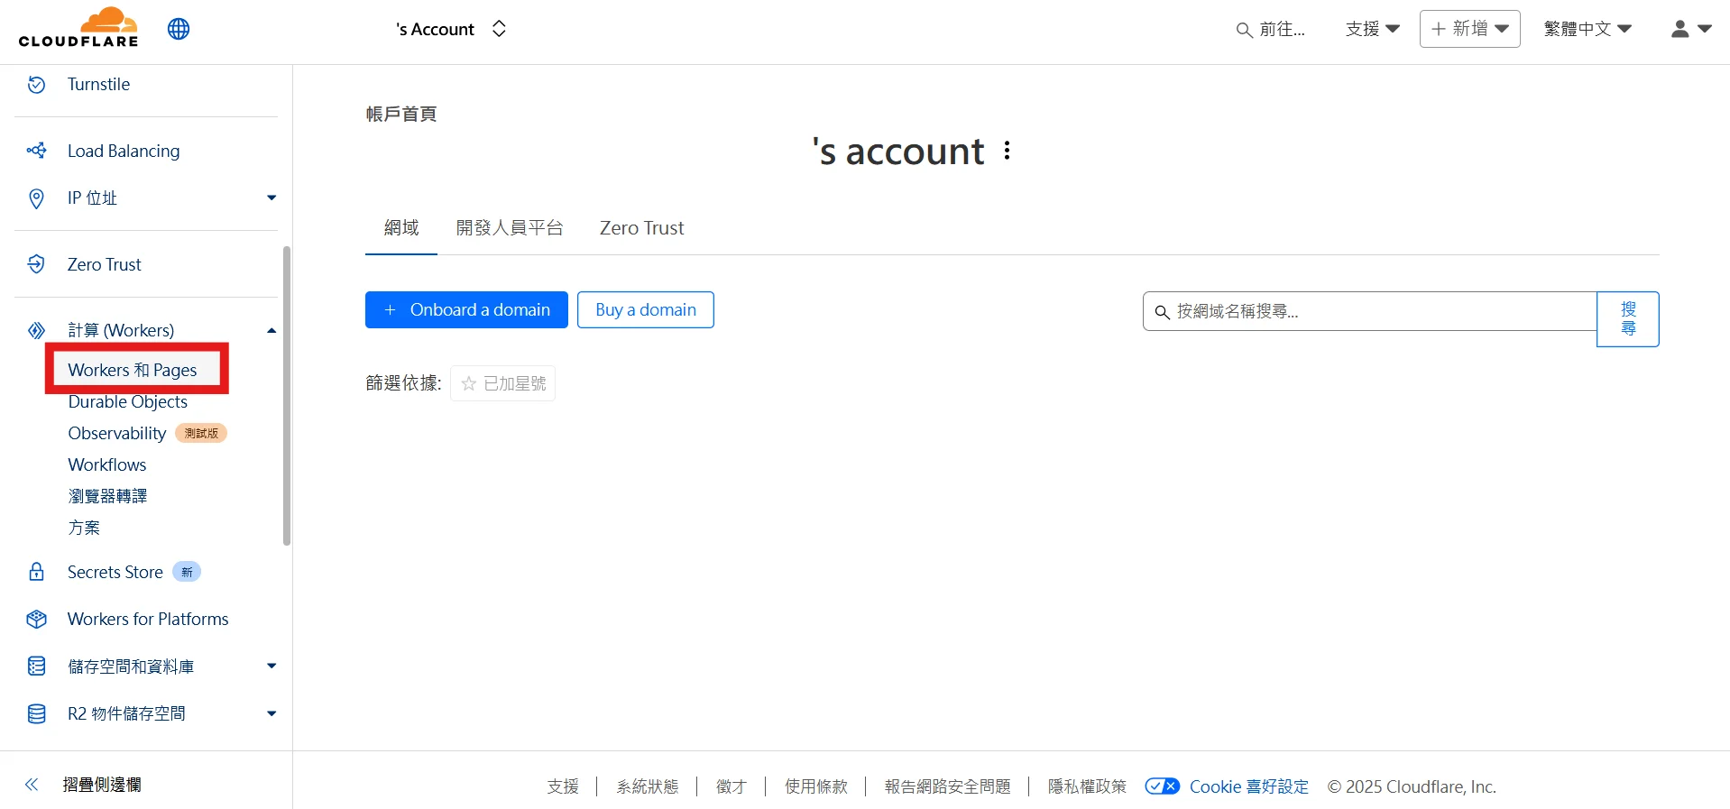Click the Buy a domain button
This screenshot has height=809, width=1730.
click(645, 310)
